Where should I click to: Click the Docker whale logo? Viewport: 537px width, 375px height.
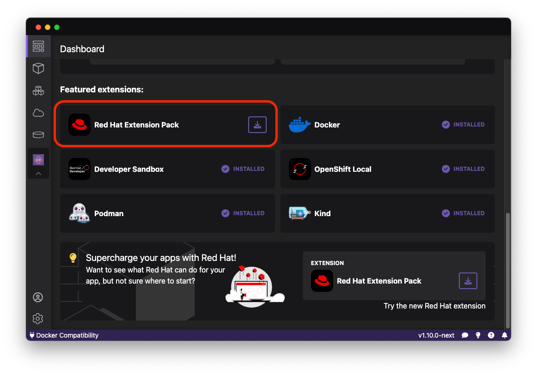tap(299, 125)
